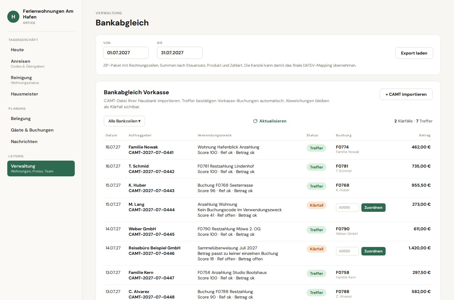454x300 pixels.
Task: Click the Betrag column header
Action: pos(425,135)
